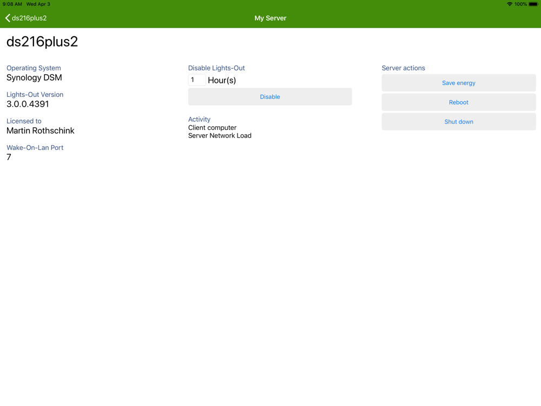Select version number 3.0.0.4391

coord(28,104)
